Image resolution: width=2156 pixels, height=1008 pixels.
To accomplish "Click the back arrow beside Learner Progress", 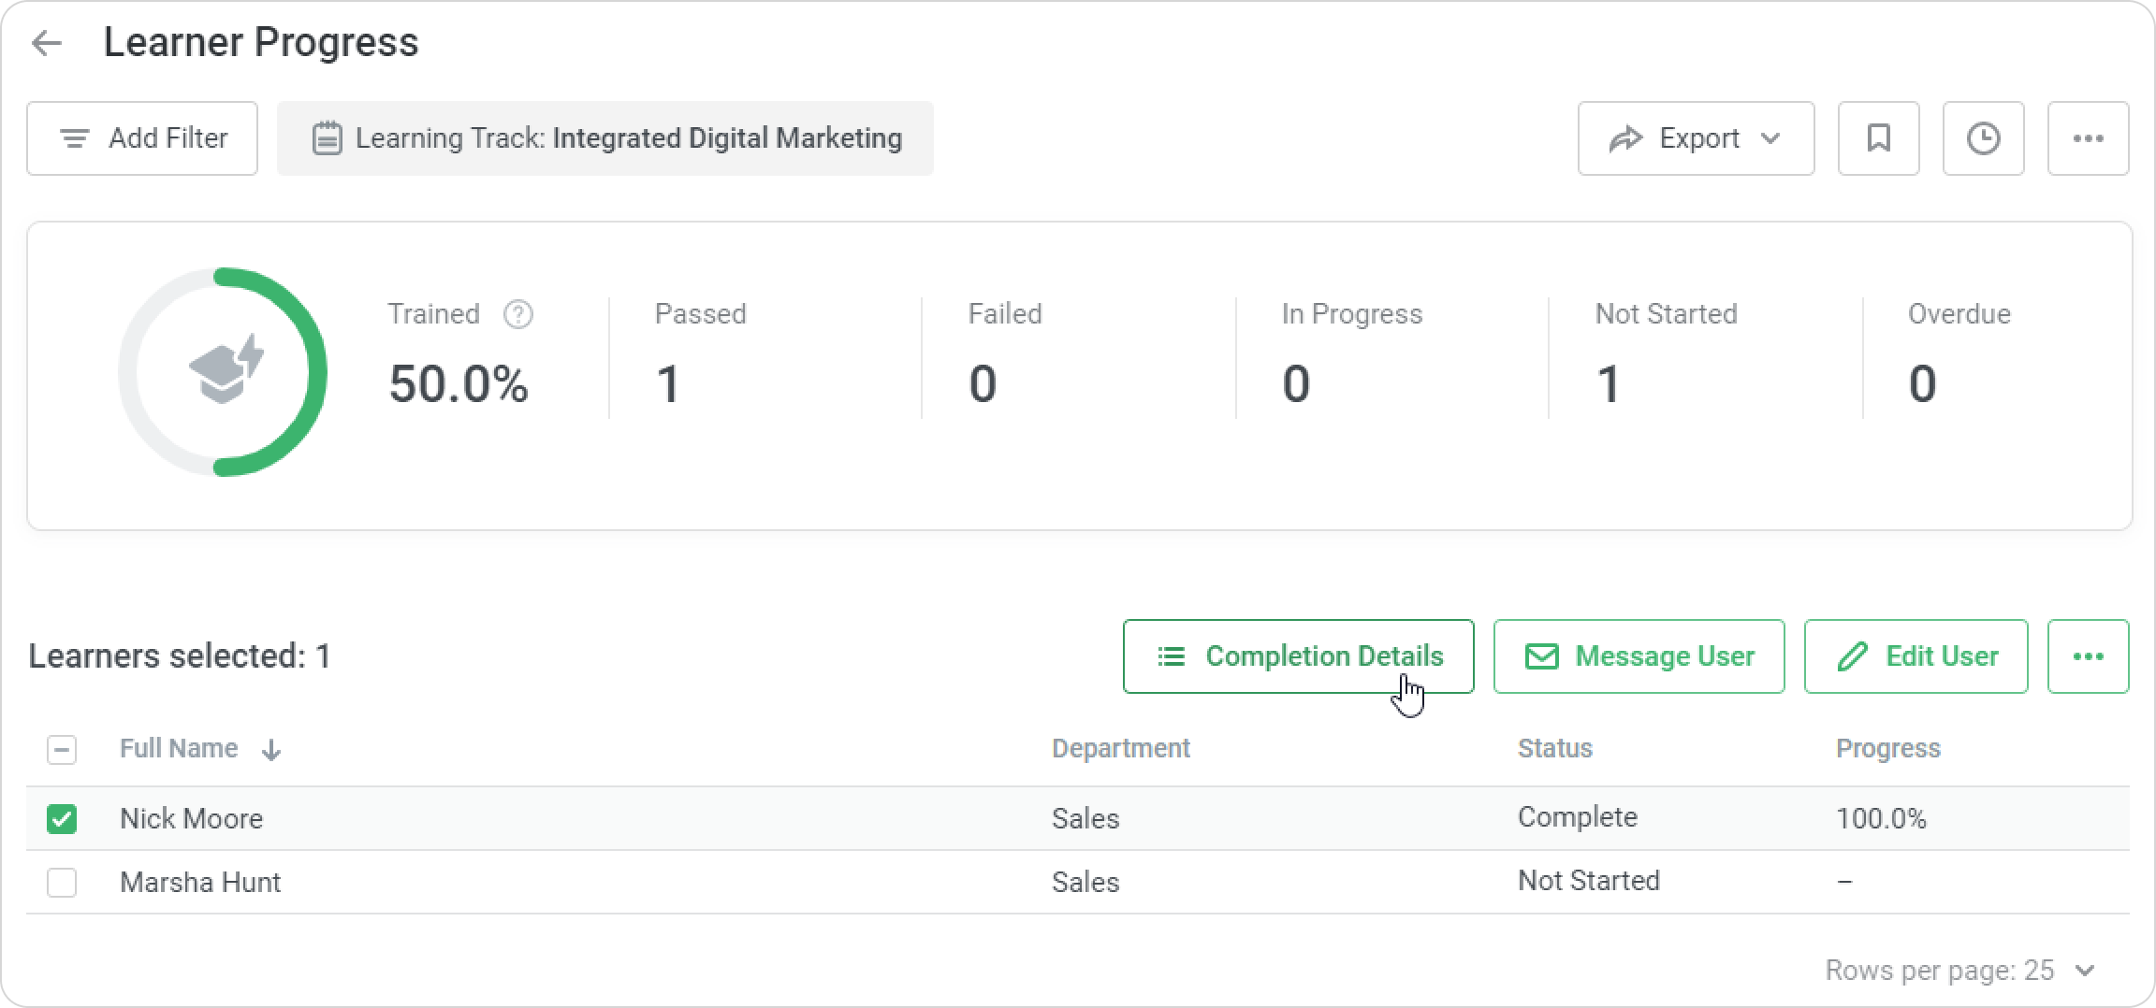I will (46, 43).
